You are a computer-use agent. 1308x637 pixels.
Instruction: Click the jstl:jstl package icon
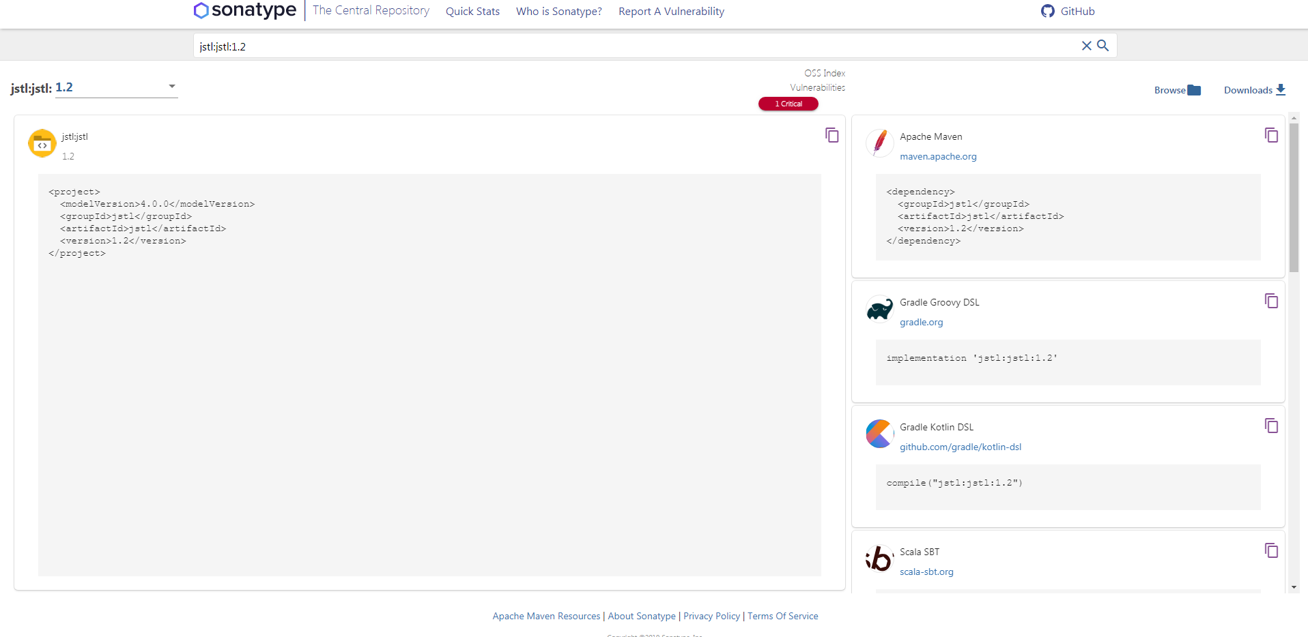(x=42, y=143)
